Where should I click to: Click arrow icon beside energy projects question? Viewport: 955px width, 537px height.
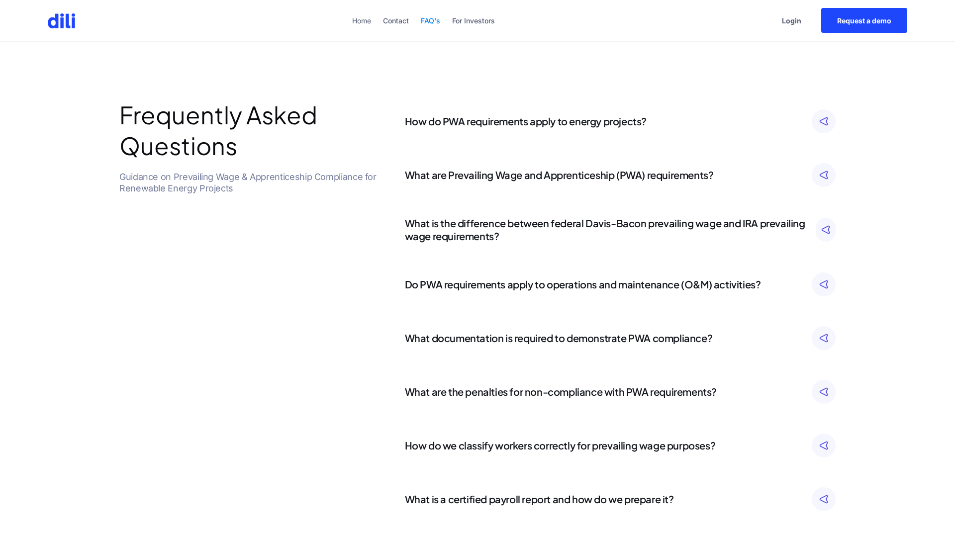coord(823,121)
